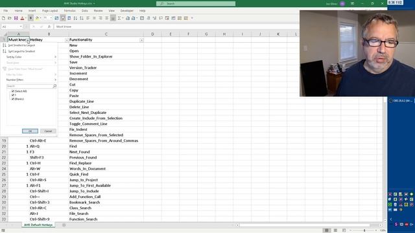Choose Sort Largest to Smallest

(x=21, y=51)
